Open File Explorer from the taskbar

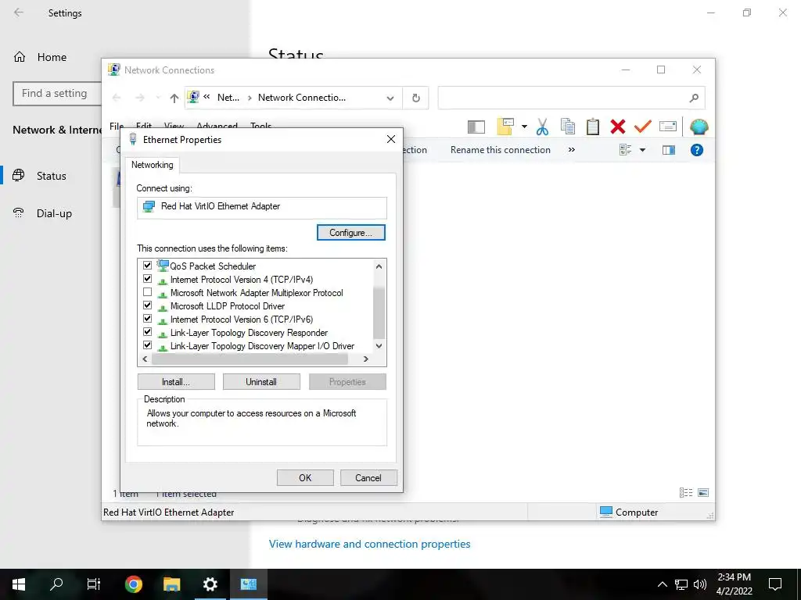coord(171,584)
